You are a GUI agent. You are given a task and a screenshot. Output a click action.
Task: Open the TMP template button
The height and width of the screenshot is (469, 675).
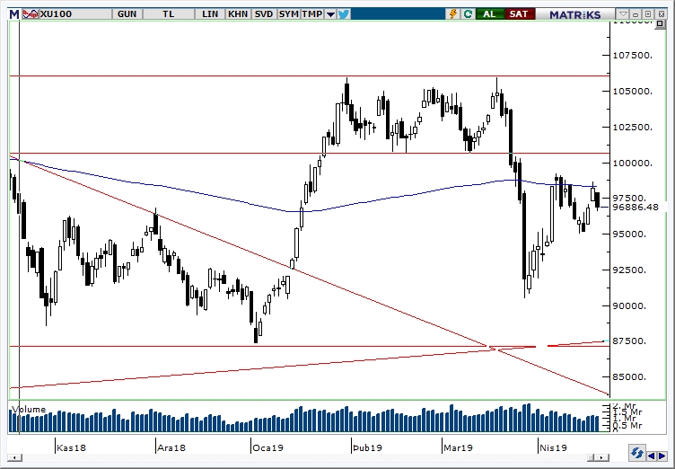click(x=312, y=14)
